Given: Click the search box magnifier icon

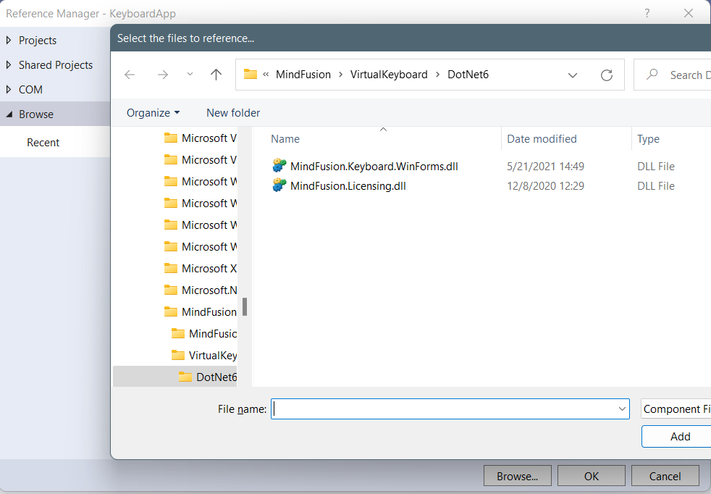Looking at the screenshot, I should [652, 74].
